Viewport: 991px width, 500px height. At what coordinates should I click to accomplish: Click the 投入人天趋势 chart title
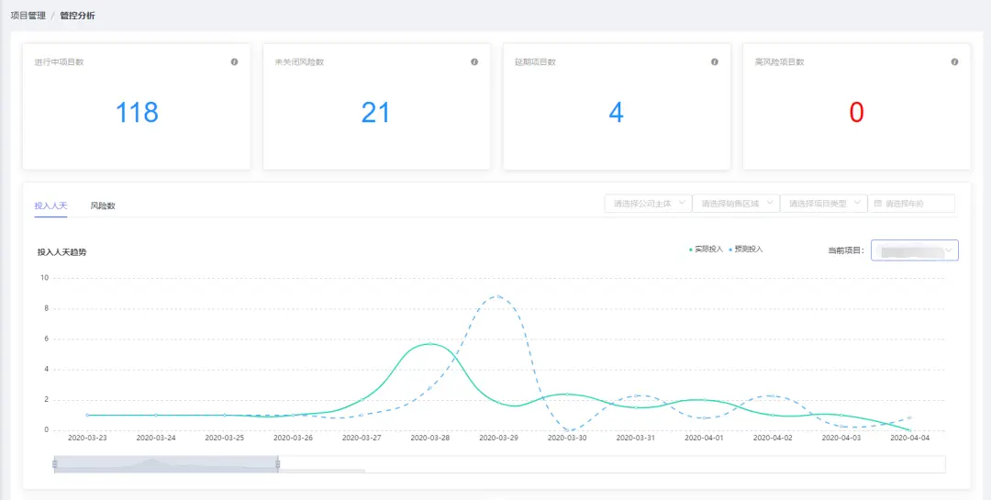(62, 252)
